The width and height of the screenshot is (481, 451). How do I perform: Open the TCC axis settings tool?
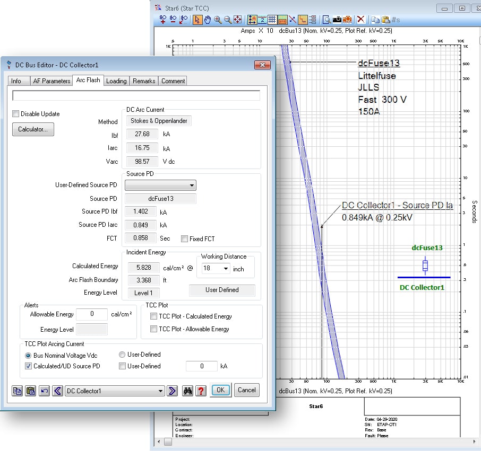pos(252,20)
